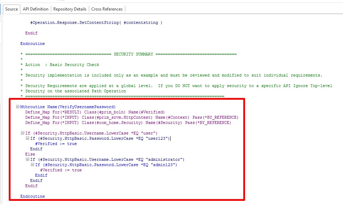
Task: Click the final Endroutine keyword
Action: (33, 196)
